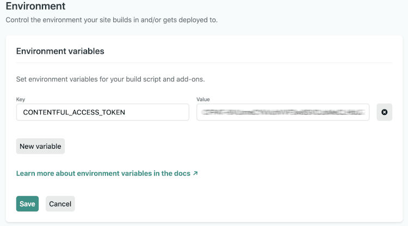Image resolution: width=408 pixels, height=226 pixels.
Task: Click the CONTENTFUL_ACCESS_TOKEN text in the Key box
Action: [x=74, y=112]
